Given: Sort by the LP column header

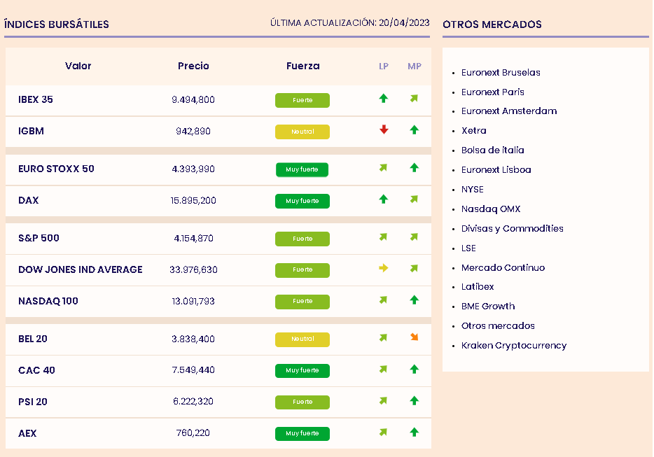Looking at the screenshot, I should coord(384,66).
